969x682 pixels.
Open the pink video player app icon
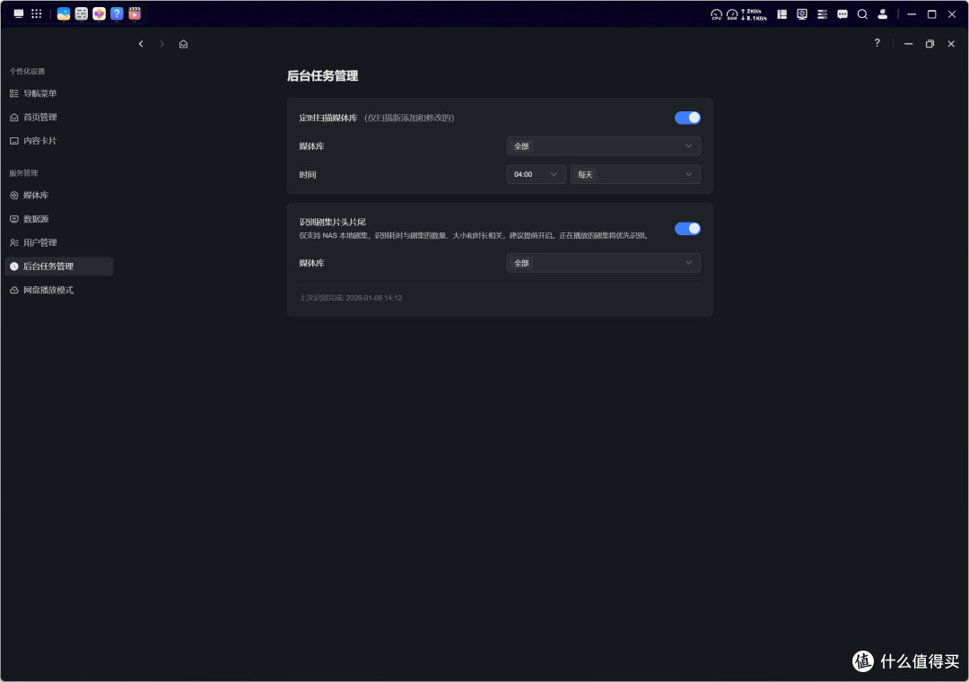135,13
